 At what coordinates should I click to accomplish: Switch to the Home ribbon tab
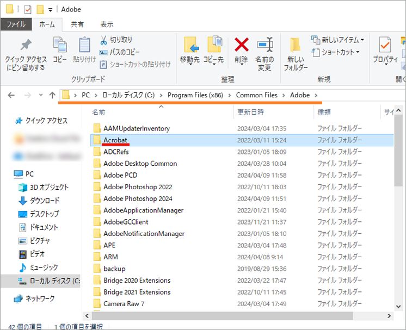47,24
